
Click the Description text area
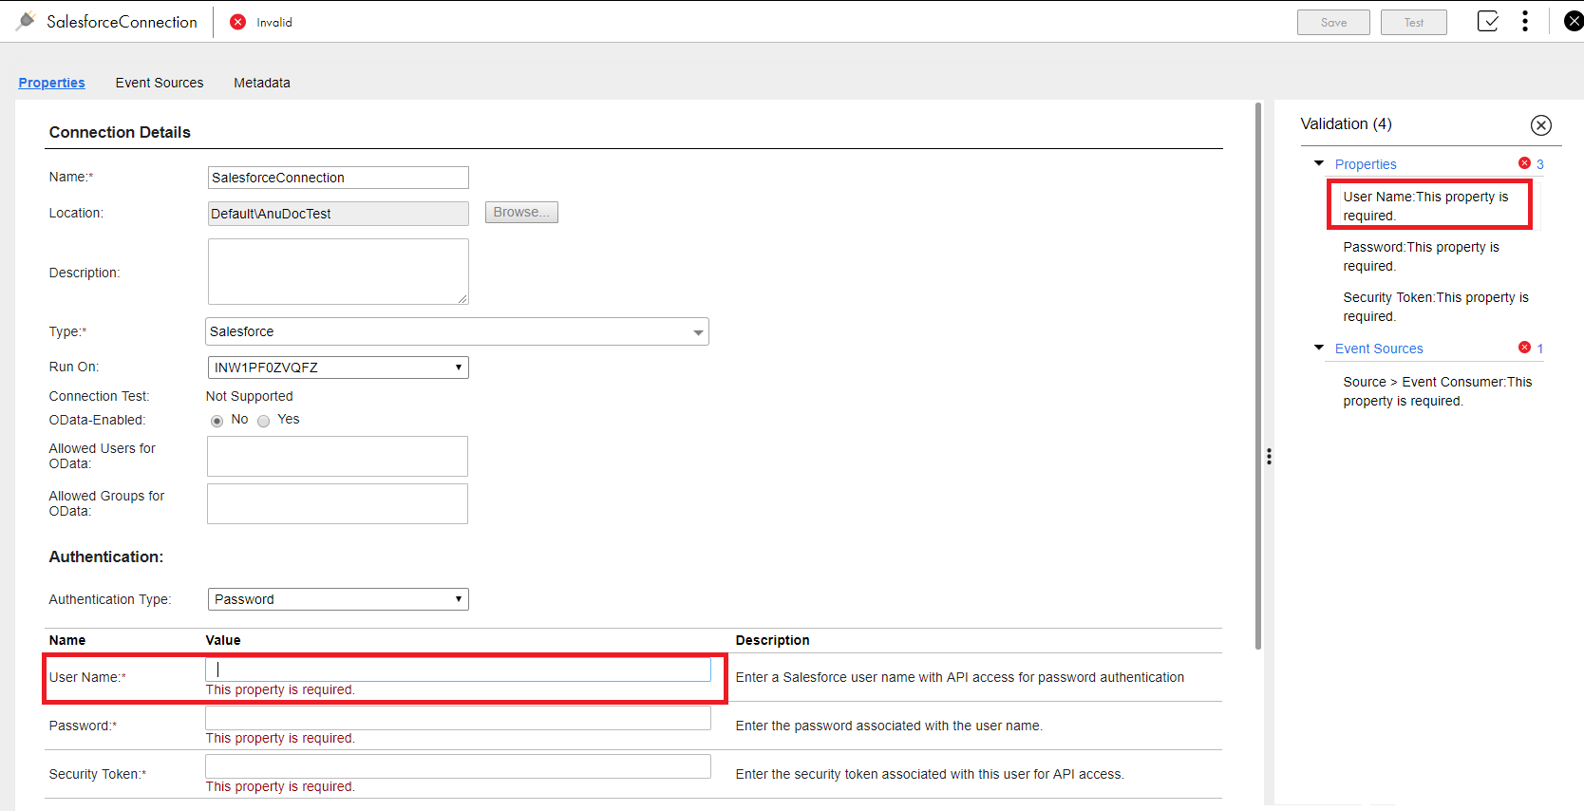click(x=338, y=272)
